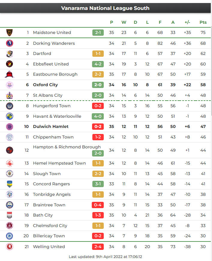Image resolution: width=212 pixels, height=261 pixels.
Task: Select the Chelmsford City team name
Action: (50, 226)
